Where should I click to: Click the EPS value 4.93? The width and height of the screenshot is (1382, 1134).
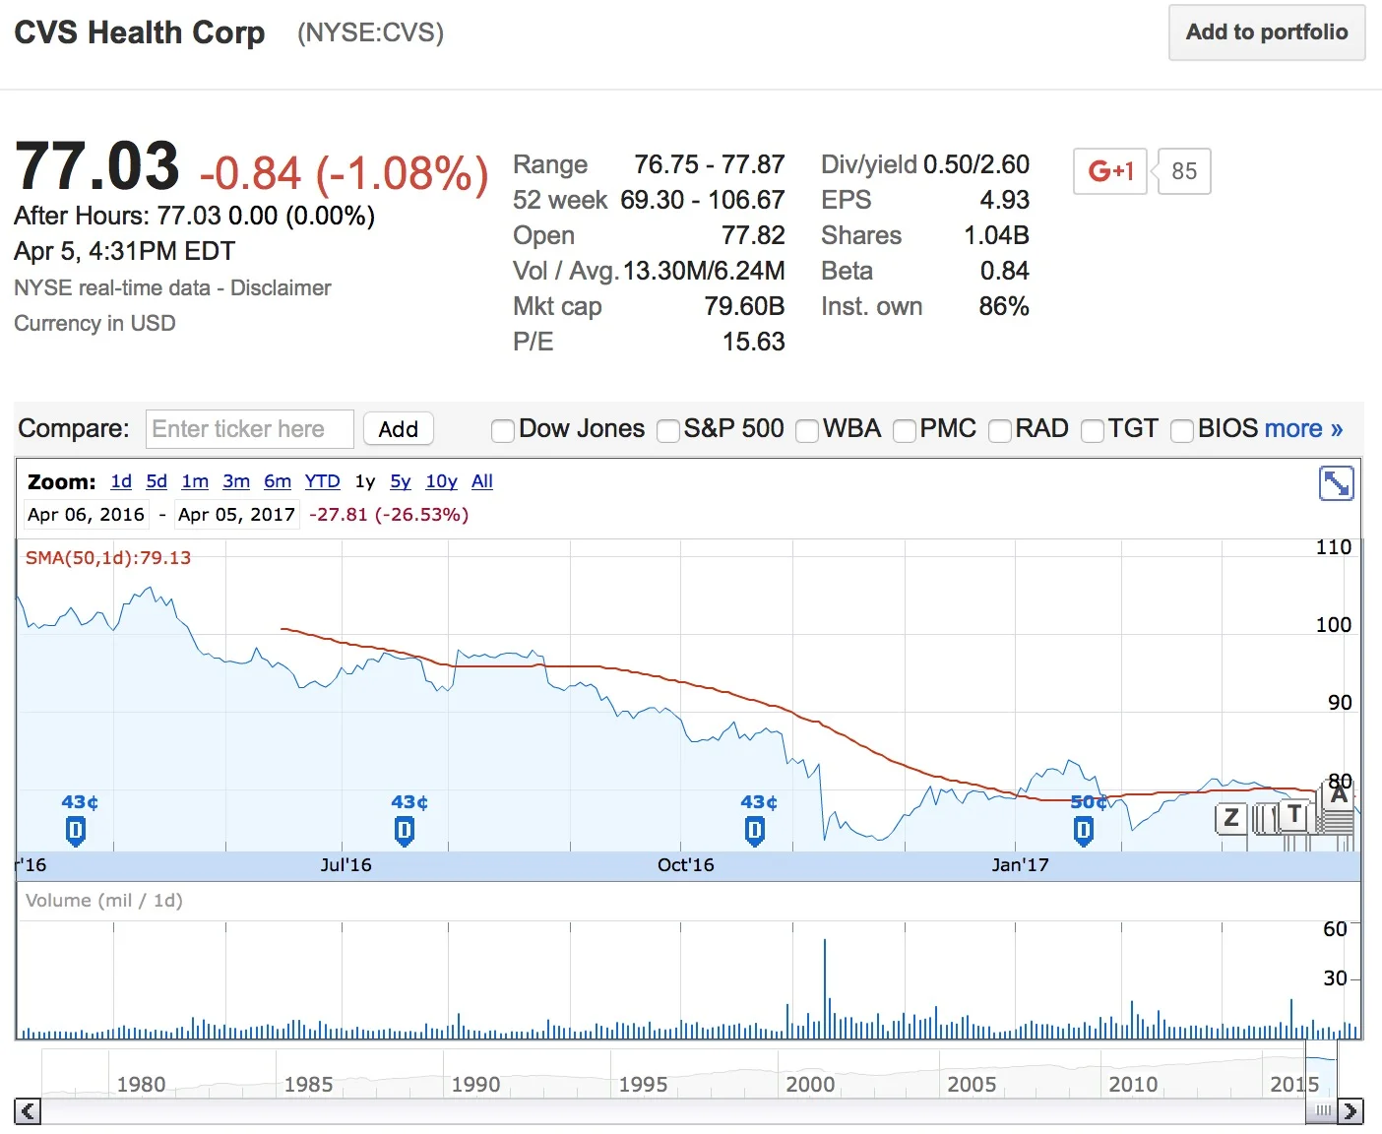(1005, 200)
